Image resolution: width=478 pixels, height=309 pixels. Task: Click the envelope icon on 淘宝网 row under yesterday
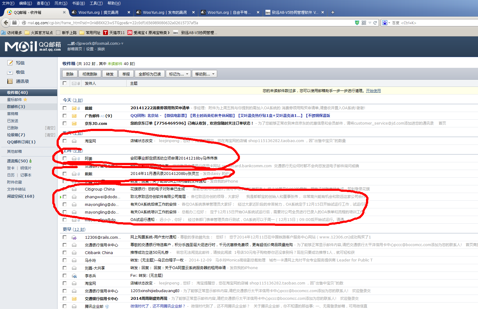[x=74, y=141]
